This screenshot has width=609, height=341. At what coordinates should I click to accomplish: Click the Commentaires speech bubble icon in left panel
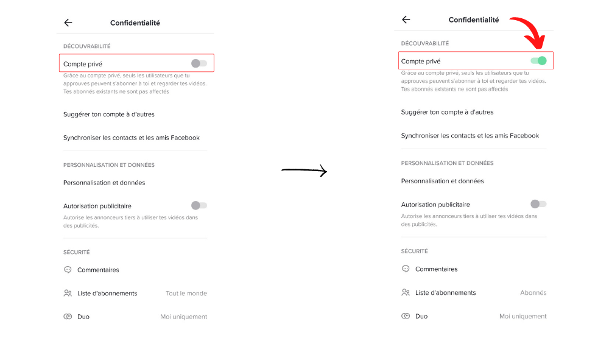[68, 270]
